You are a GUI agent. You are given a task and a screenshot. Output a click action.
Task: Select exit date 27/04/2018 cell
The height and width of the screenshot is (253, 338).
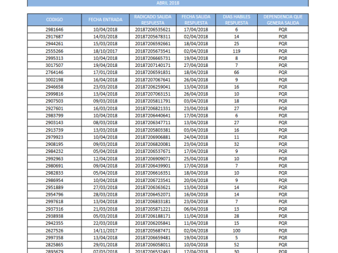(x=196, y=65)
